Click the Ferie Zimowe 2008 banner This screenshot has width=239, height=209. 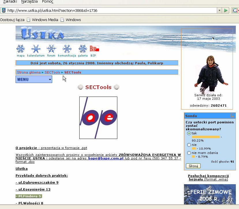click(210, 194)
